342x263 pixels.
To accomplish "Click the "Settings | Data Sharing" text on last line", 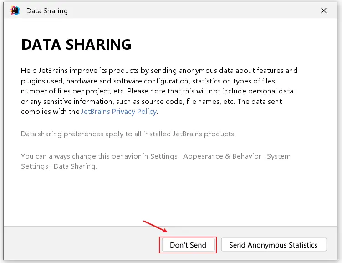I will click(x=59, y=166).
